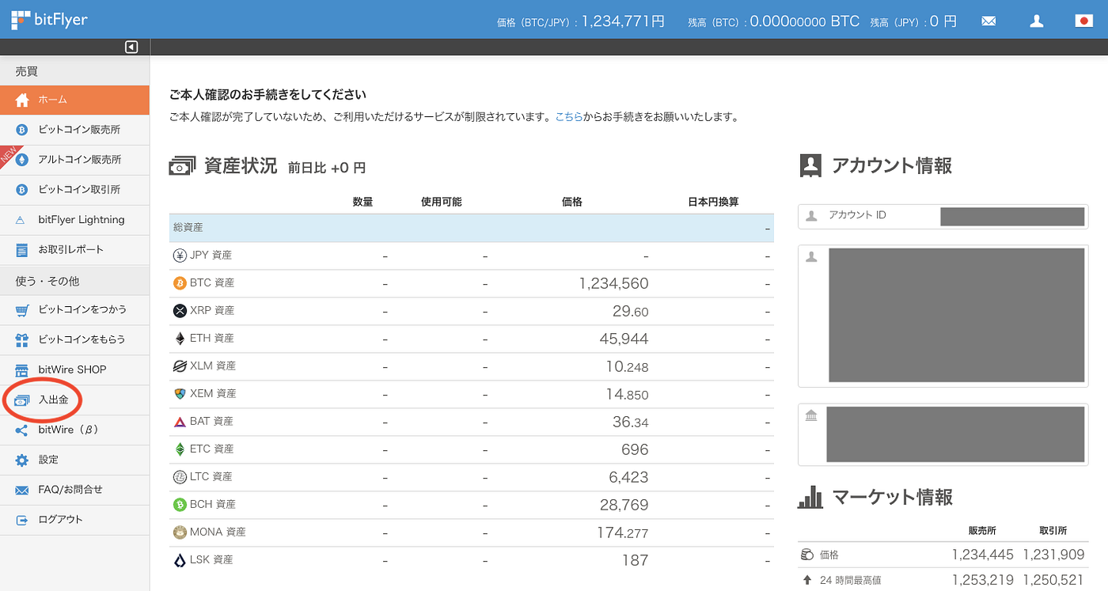Click the envelope icon beside FAQ/お問合せ
Screen dimensions: 1108x591
pyautogui.click(x=22, y=491)
